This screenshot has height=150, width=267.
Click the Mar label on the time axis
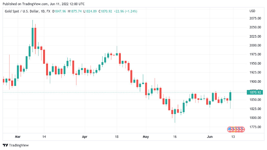point(18,137)
